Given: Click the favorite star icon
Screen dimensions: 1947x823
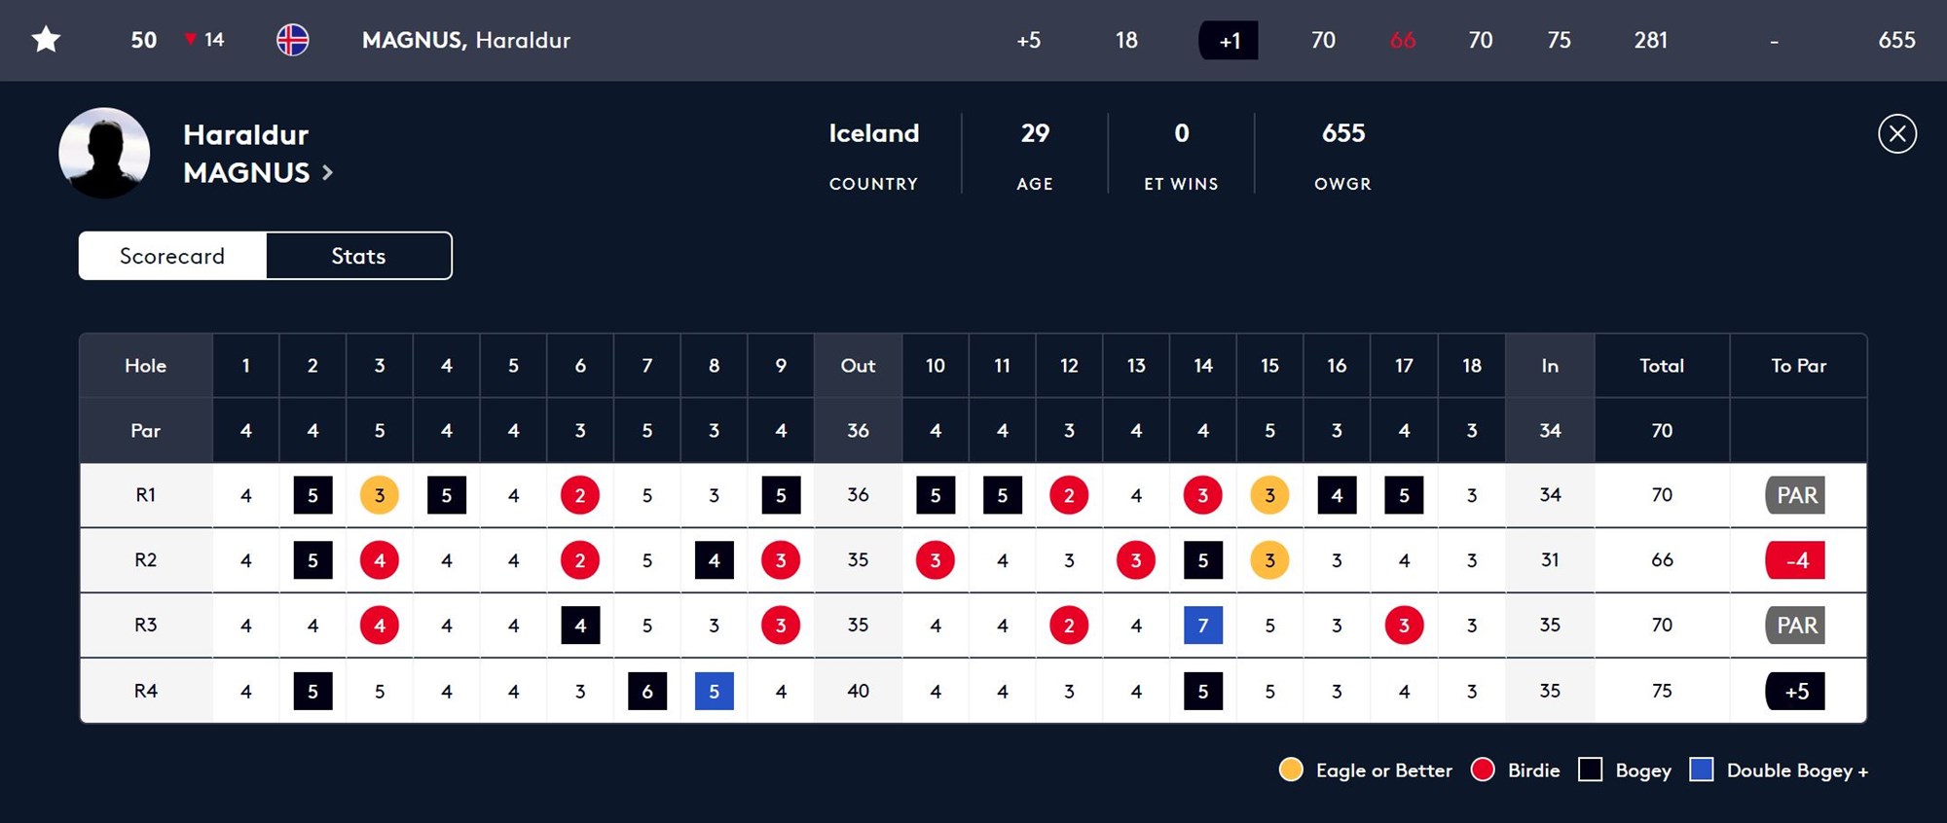Looking at the screenshot, I should 46,40.
